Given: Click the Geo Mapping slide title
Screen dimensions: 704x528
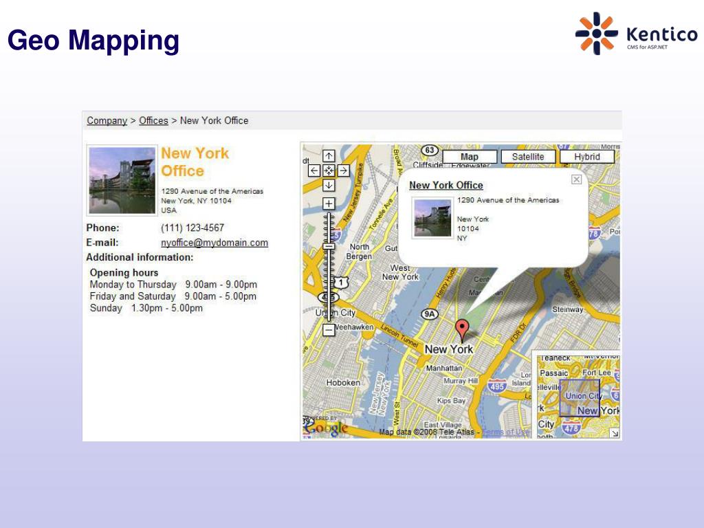Looking at the screenshot, I should coord(93,41).
